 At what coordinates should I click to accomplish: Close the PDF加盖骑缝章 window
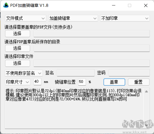146,5
